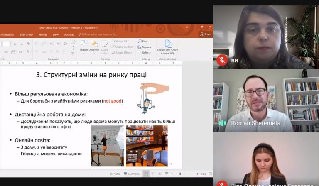Open the Slide Show tab

click(x=26, y=35)
